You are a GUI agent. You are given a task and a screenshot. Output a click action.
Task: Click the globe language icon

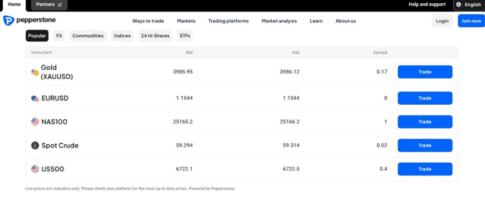[x=459, y=5]
